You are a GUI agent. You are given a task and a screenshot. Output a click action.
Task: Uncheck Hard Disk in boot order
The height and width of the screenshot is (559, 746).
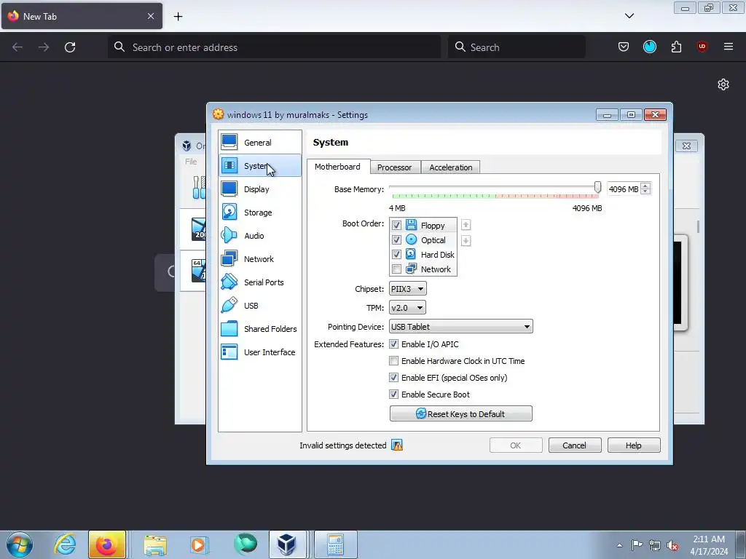pyautogui.click(x=396, y=255)
